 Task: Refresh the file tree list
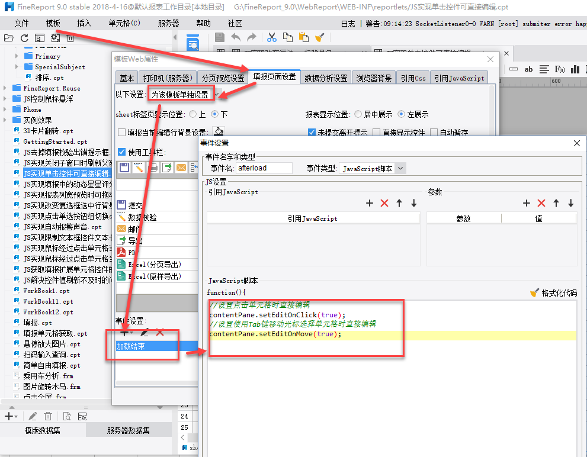(x=24, y=38)
